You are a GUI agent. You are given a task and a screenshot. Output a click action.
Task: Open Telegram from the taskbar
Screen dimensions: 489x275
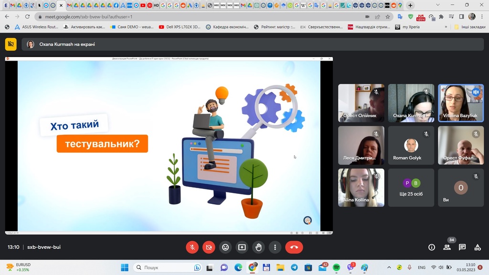point(294,267)
